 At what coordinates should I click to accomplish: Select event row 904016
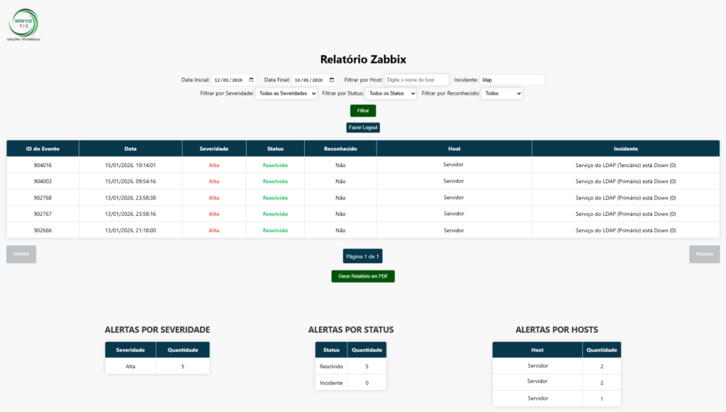tap(43, 165)
